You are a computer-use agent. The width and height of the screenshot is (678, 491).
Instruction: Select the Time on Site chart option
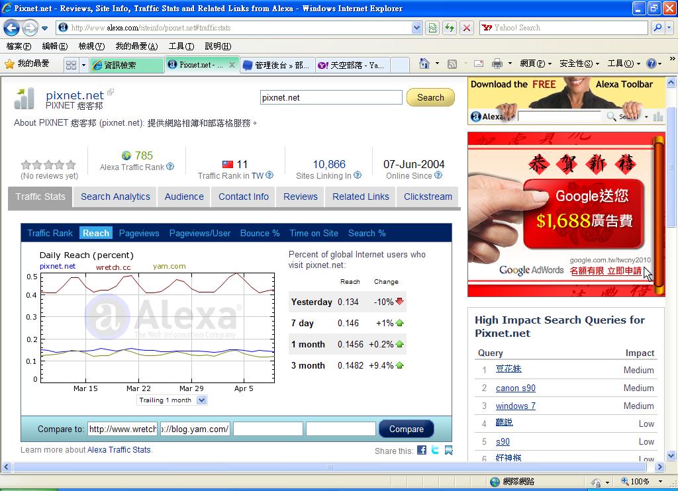coord(314,234)
